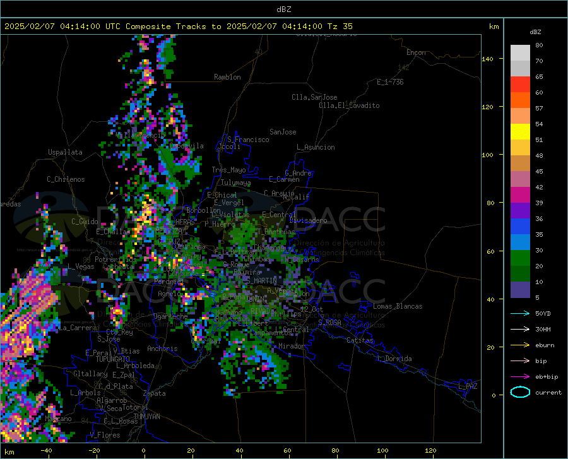568x459 pixels.
Task: Click the Anchoris place label
Action: coord(162,349)
